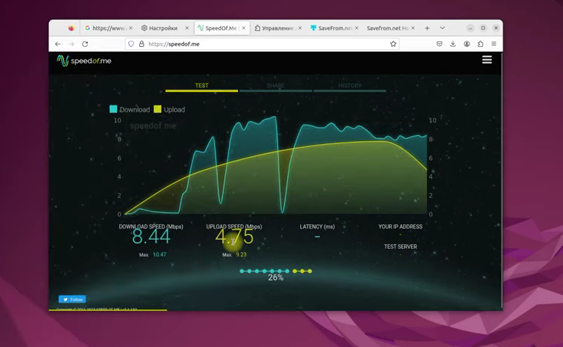
Task: Click the LATENCY (ms) label
Action: (317, 226)
